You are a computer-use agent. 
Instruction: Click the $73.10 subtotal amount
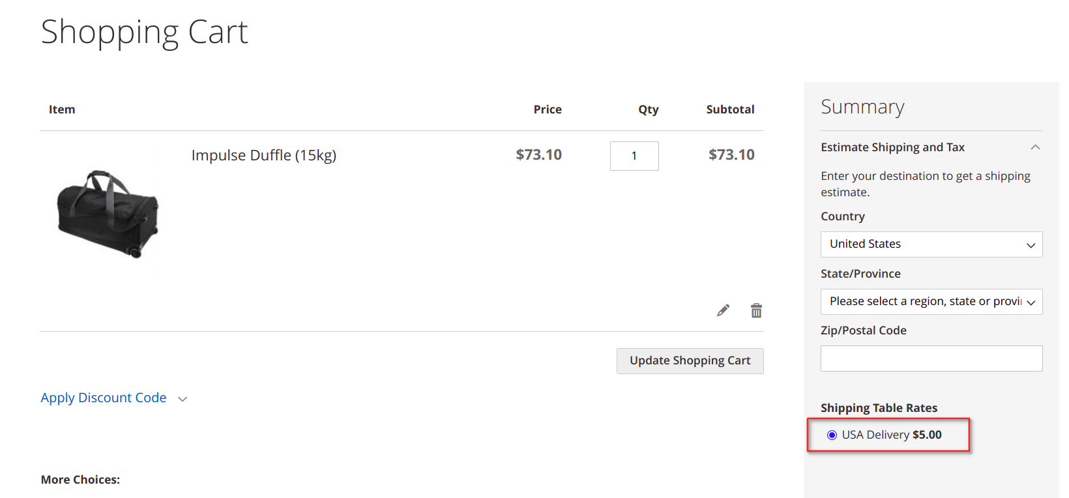point(731,154)
